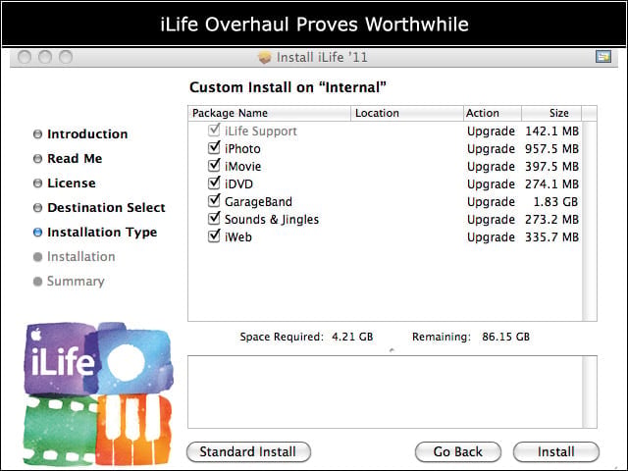The height and width of the screenshot is (471, 628).
Task: Select the GarageBand row name
Action: click(x=259, y=202)
